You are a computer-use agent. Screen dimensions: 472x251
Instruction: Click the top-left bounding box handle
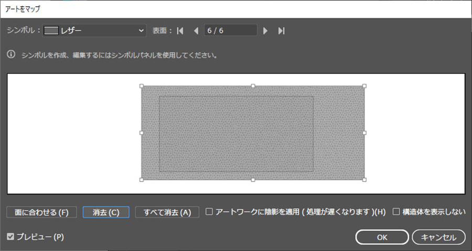tap(141, 86)
